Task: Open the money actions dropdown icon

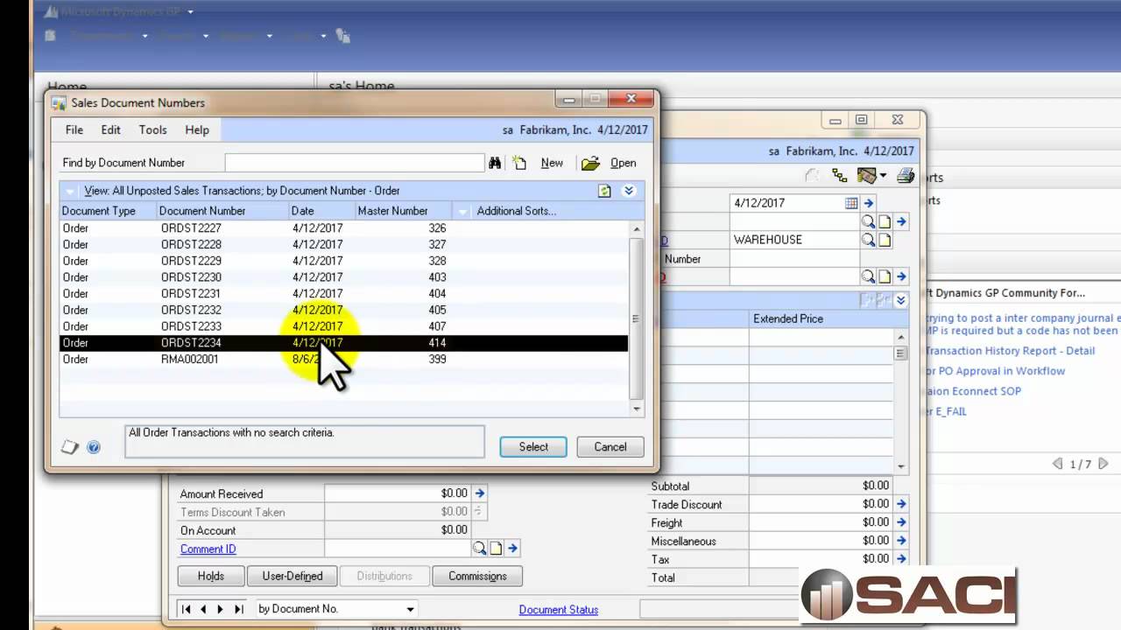Action: 871,176
